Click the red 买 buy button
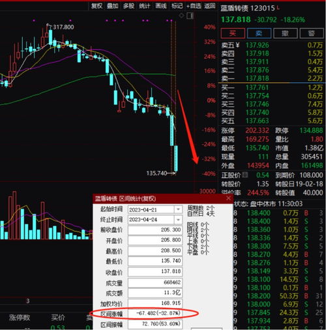The image size is (326, 330). coord(233,33)
